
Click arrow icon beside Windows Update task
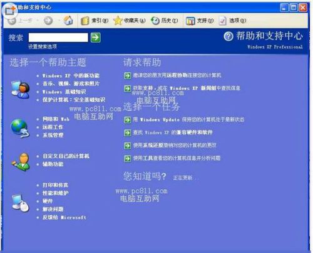[x=127, y=120]
